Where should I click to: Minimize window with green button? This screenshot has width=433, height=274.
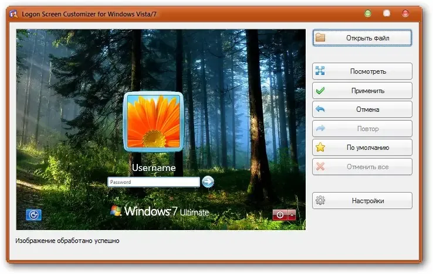(x=368, y=13)
